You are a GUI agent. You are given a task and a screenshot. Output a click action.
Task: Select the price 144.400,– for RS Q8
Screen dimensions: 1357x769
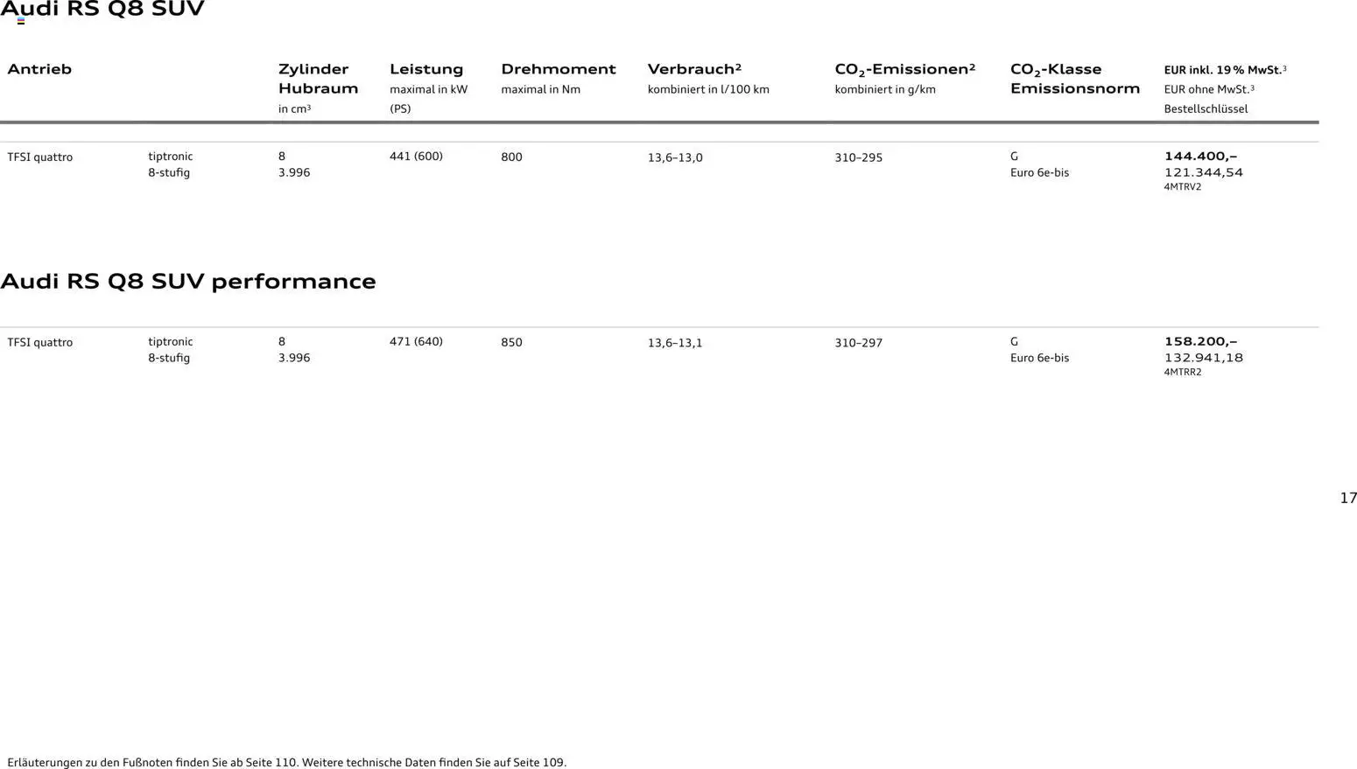coord(1199,157)
